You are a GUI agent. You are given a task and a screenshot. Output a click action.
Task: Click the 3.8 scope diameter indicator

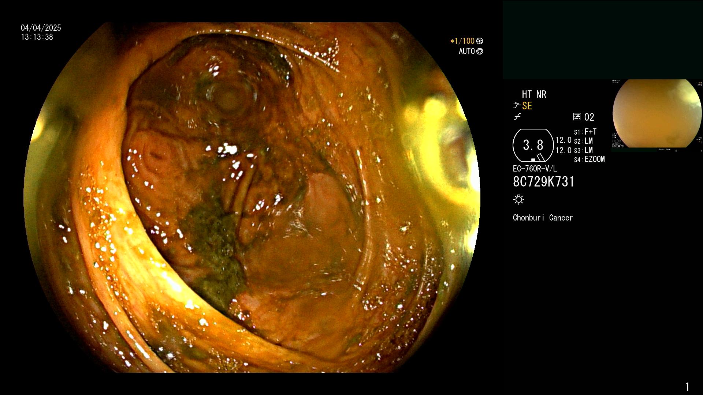click(x=533, y=145)
